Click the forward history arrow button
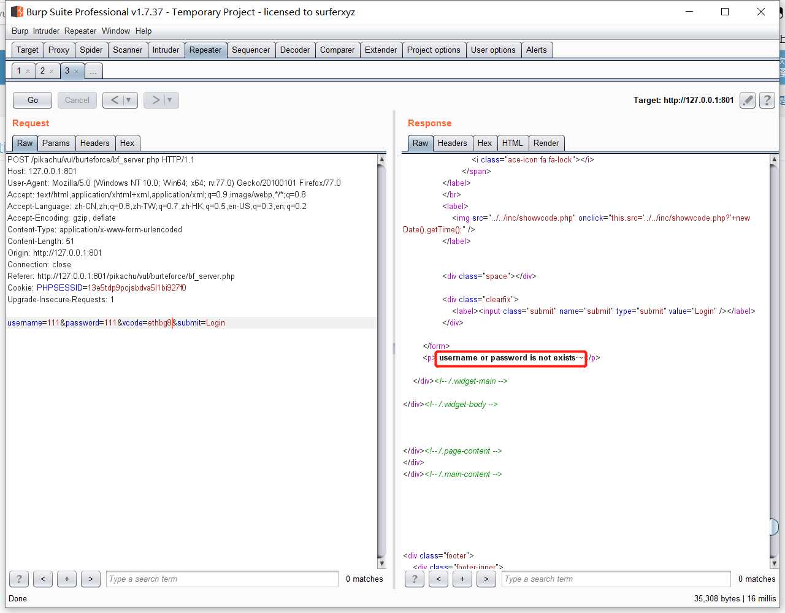The height and width of the screenshot is (613, 785). 156,100
